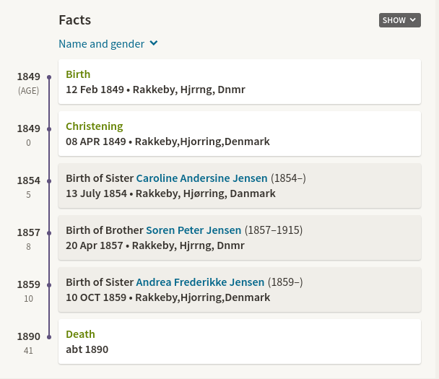Click the 1849 christening timeline dot
This screenshot has height=379, width=439.
click(x=49, y=129)
